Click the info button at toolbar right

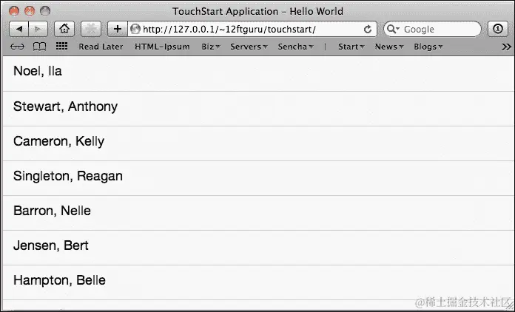point(497,29)
